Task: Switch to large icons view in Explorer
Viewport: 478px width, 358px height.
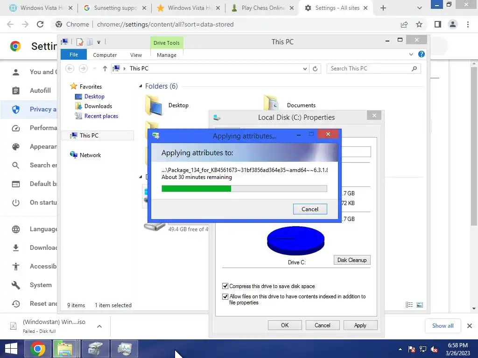Action: click(x=420, y=305)
